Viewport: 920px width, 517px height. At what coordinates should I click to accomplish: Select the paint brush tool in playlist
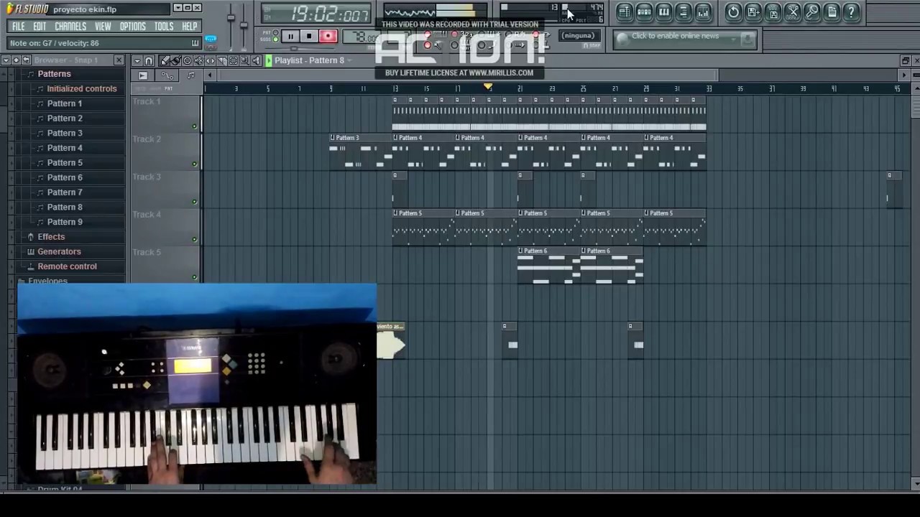pyautogui.click(x=175, y=60)
